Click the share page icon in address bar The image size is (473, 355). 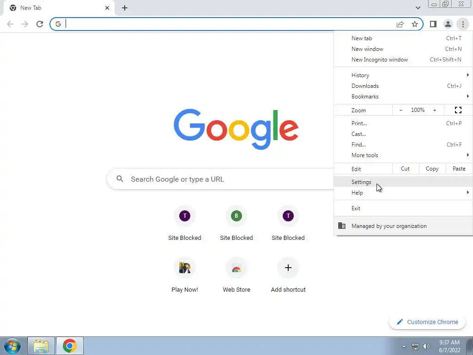400,24
